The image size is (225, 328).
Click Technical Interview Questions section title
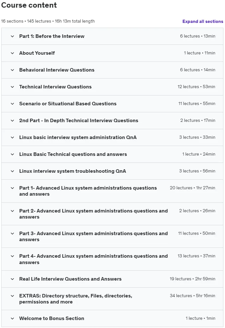click(x=55, y=87)
